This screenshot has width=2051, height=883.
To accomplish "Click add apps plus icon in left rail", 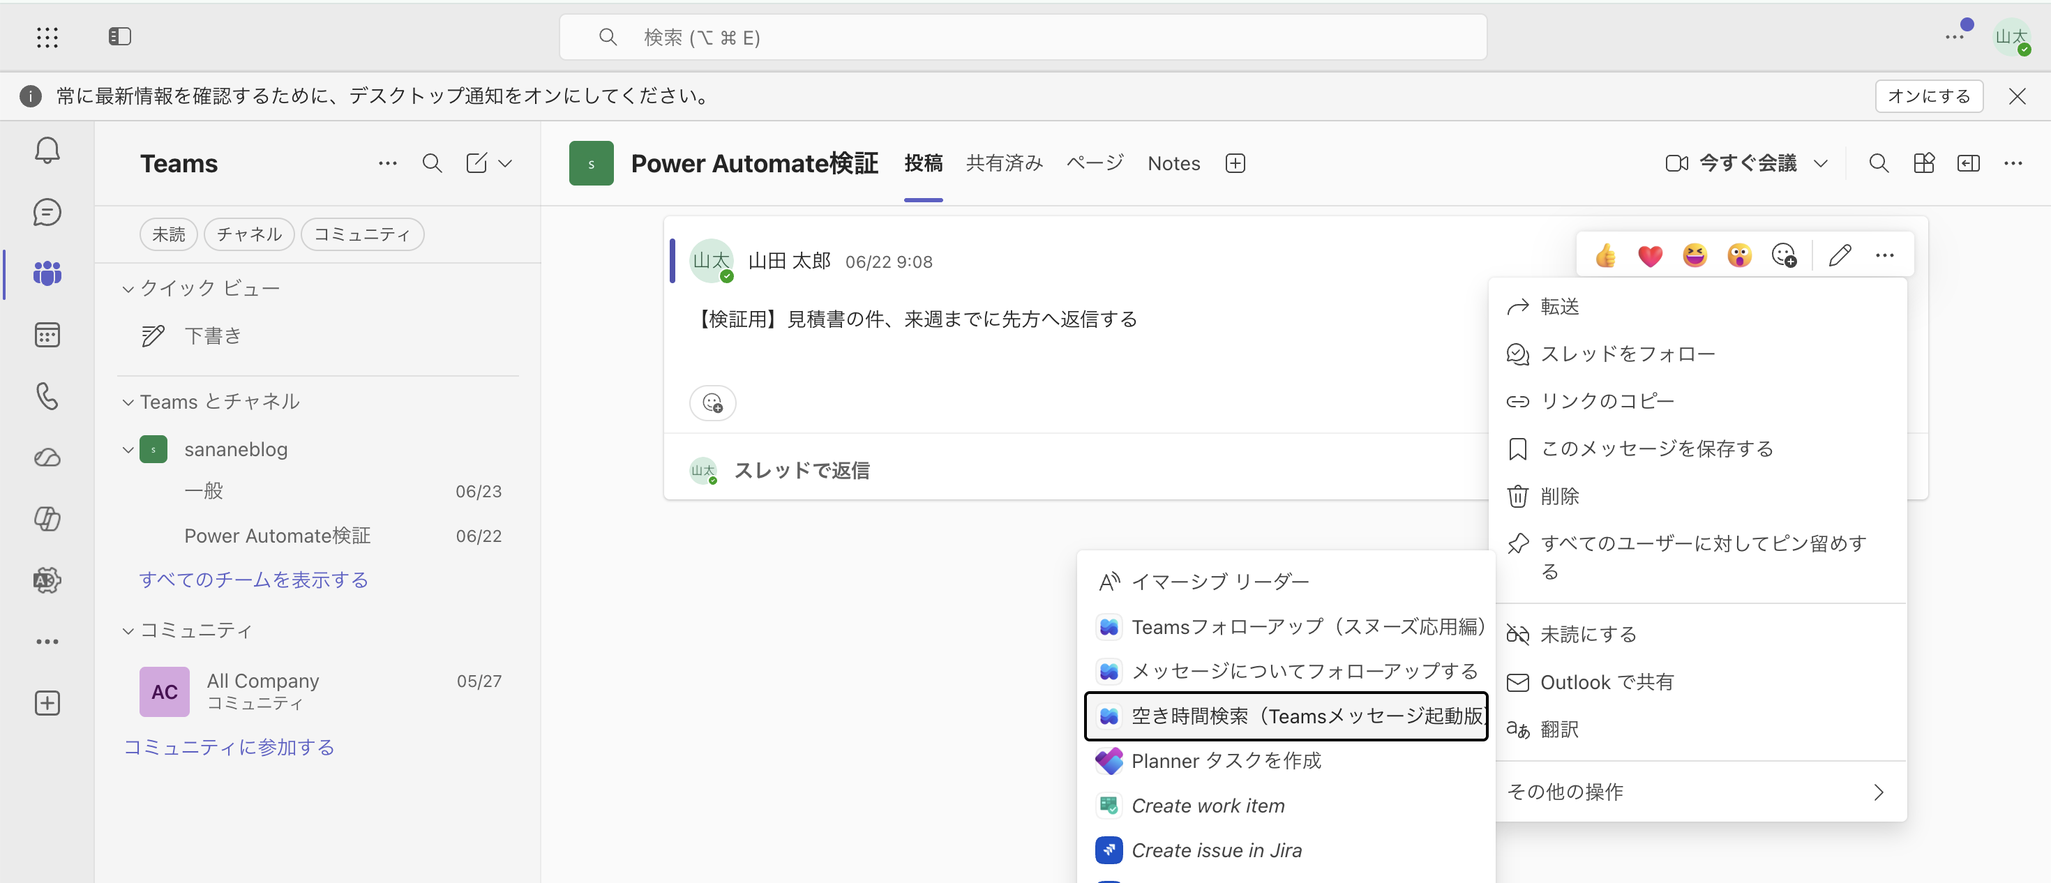I will tap(47, 703).
